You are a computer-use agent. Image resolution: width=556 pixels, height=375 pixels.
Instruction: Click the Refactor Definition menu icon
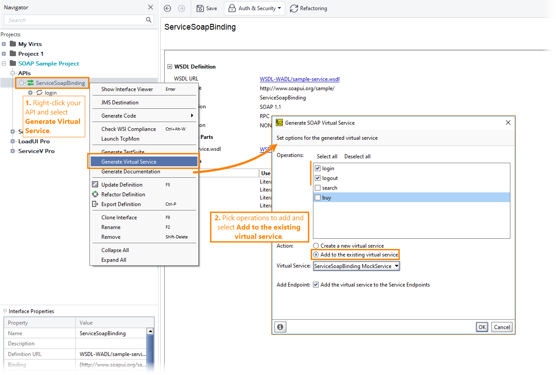(x=95, y=194)
